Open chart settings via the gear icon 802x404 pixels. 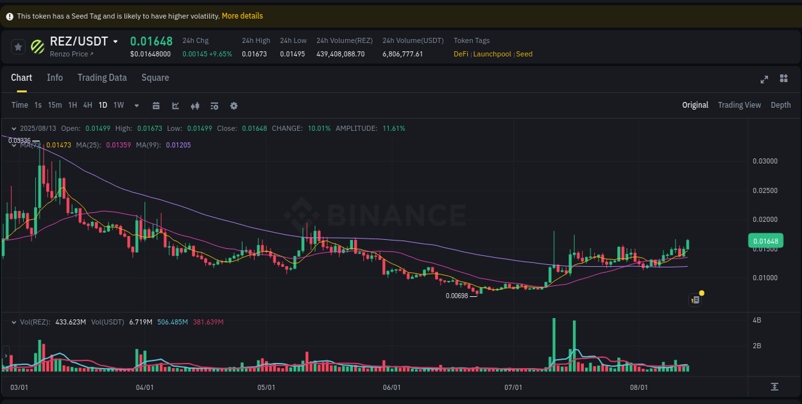(234, 105)
